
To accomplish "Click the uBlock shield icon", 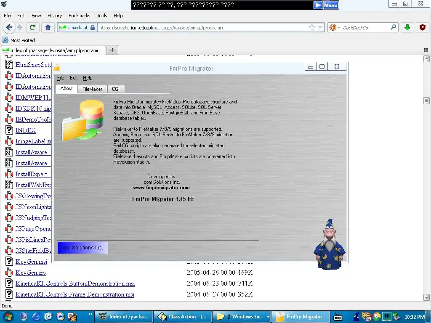I will [x=422, y=27].
